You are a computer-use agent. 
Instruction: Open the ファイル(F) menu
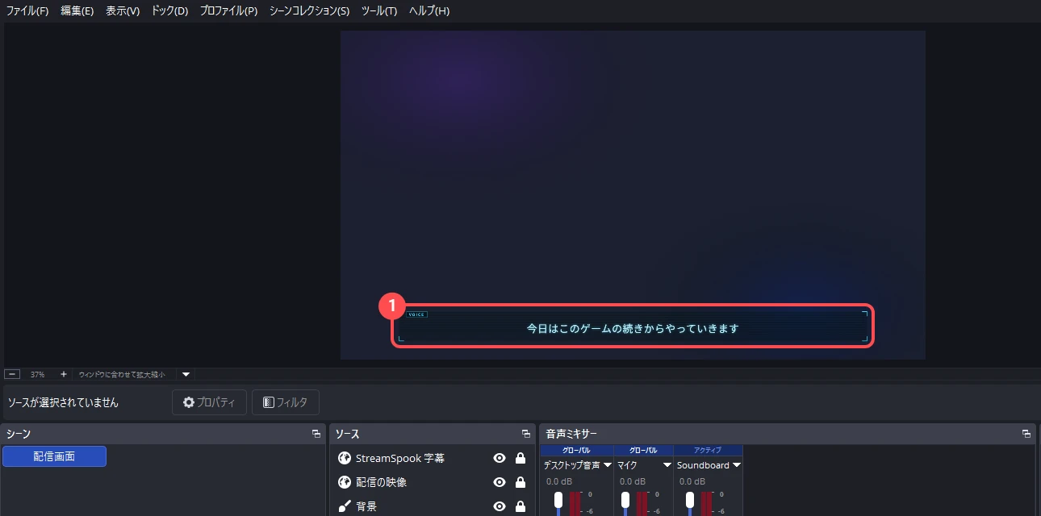[x=27, y=11]
